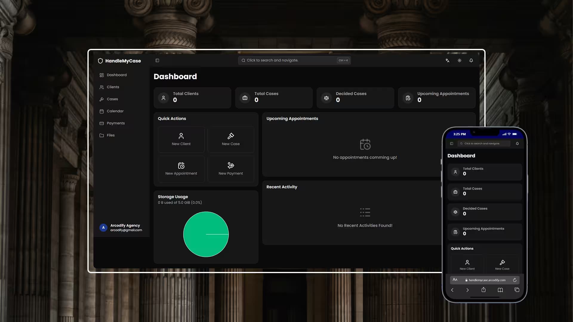Open the Files section
Viewport: 573px width, 322px height.
[111, 135]
